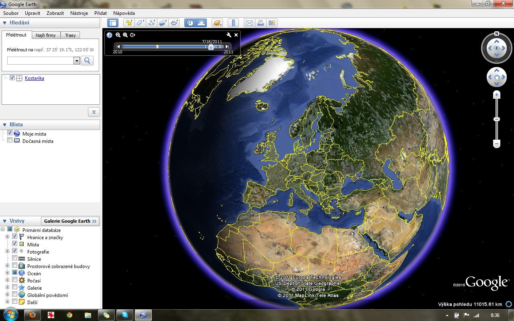Click the time slider clock icon
Screen dimensions: 514x321
[109, 35]
